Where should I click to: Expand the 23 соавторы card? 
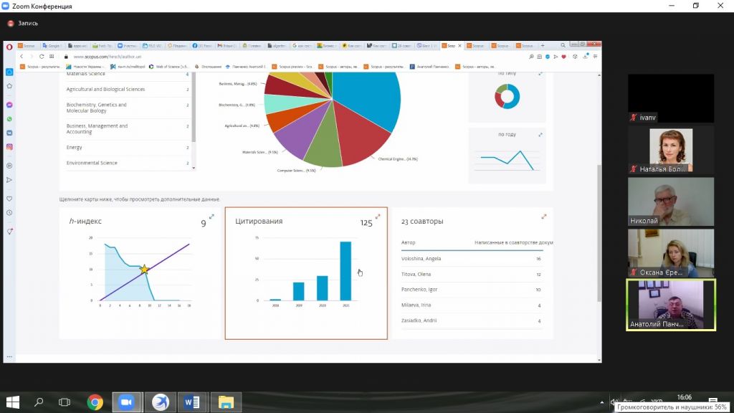point(543,217)
